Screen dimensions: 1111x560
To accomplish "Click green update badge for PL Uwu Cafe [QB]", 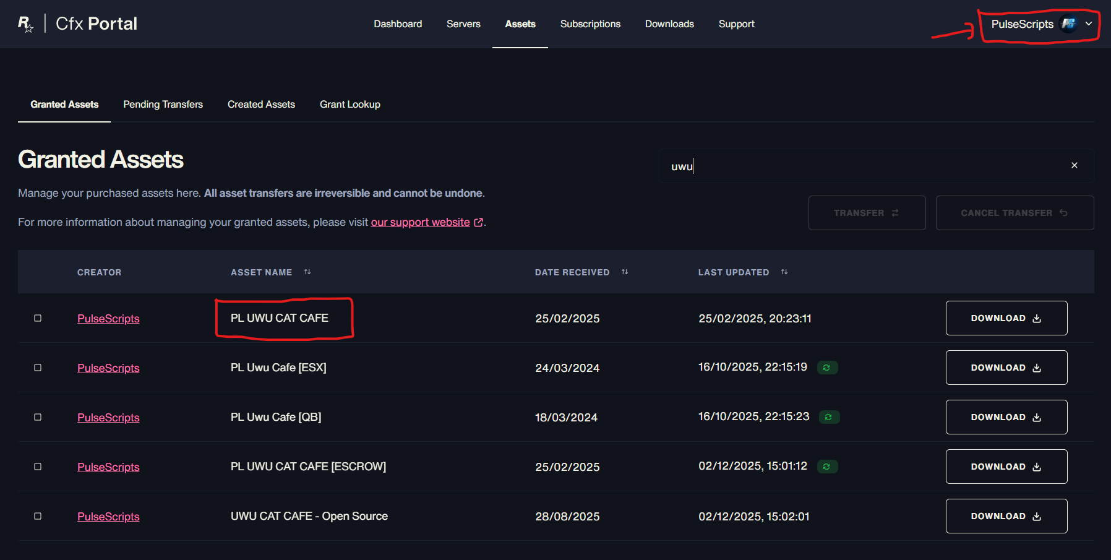I will [x=829, y=417].
